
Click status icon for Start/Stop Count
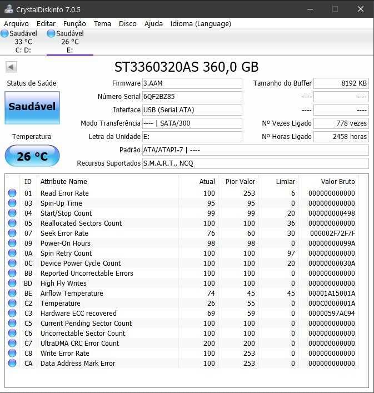(x=12, y=213)
